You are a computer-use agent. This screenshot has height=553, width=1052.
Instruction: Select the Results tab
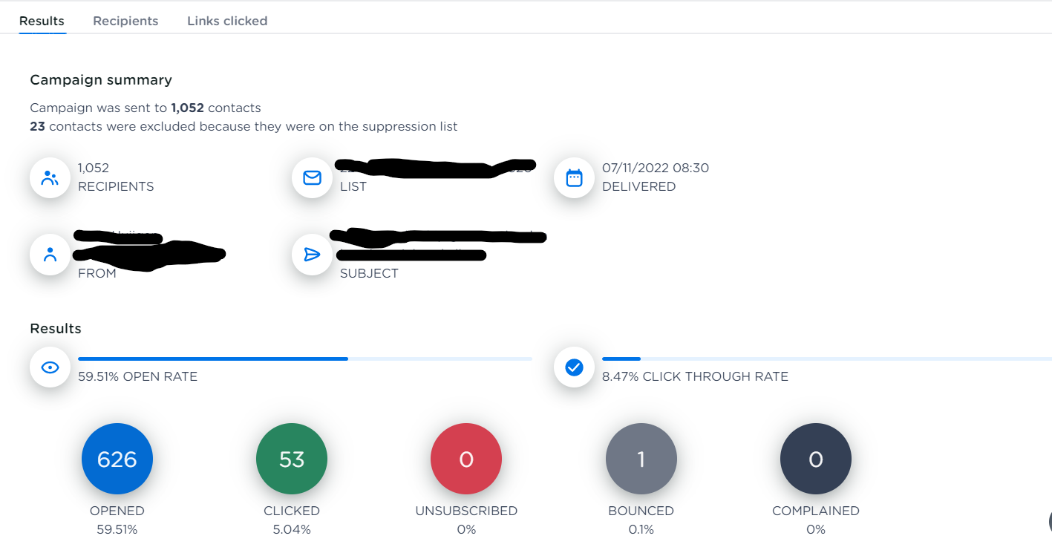tap(42, 21)
